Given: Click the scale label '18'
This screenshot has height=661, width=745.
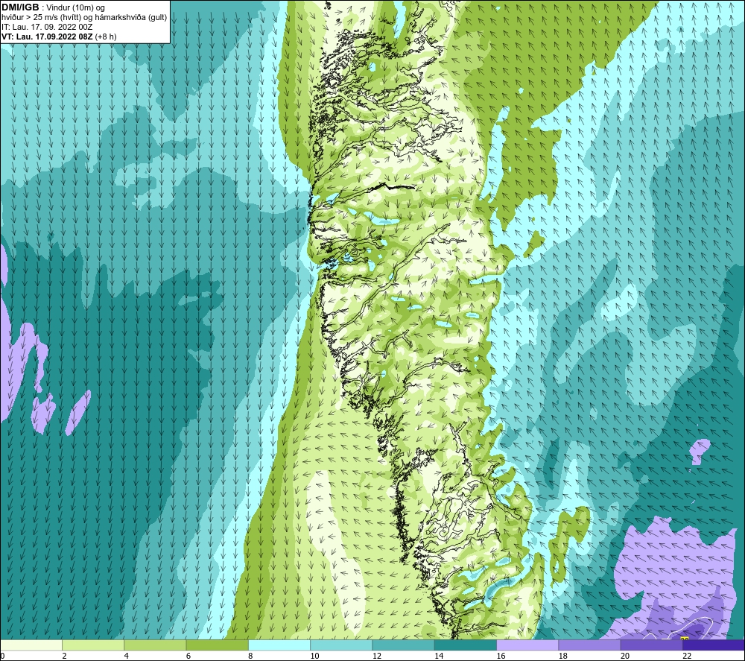Looking at the screenshot, I should click(x=562, y=656).
